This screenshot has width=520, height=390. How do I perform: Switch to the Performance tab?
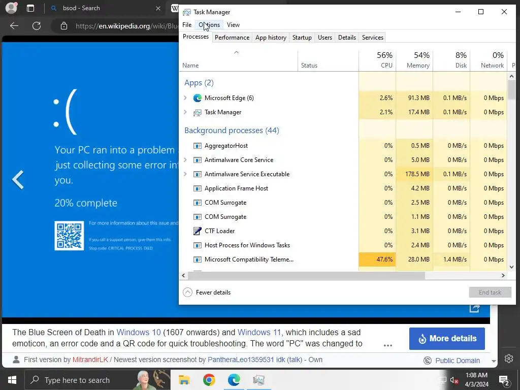[x=232, y=38]
